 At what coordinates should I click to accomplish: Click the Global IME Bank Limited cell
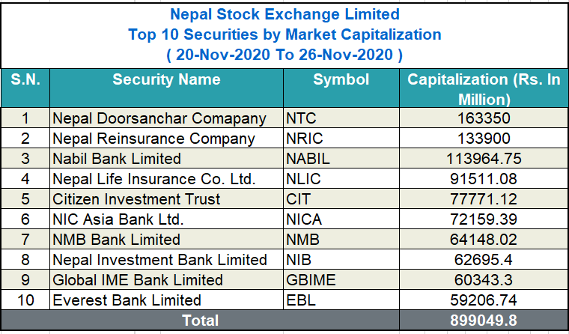coord(138,280)
